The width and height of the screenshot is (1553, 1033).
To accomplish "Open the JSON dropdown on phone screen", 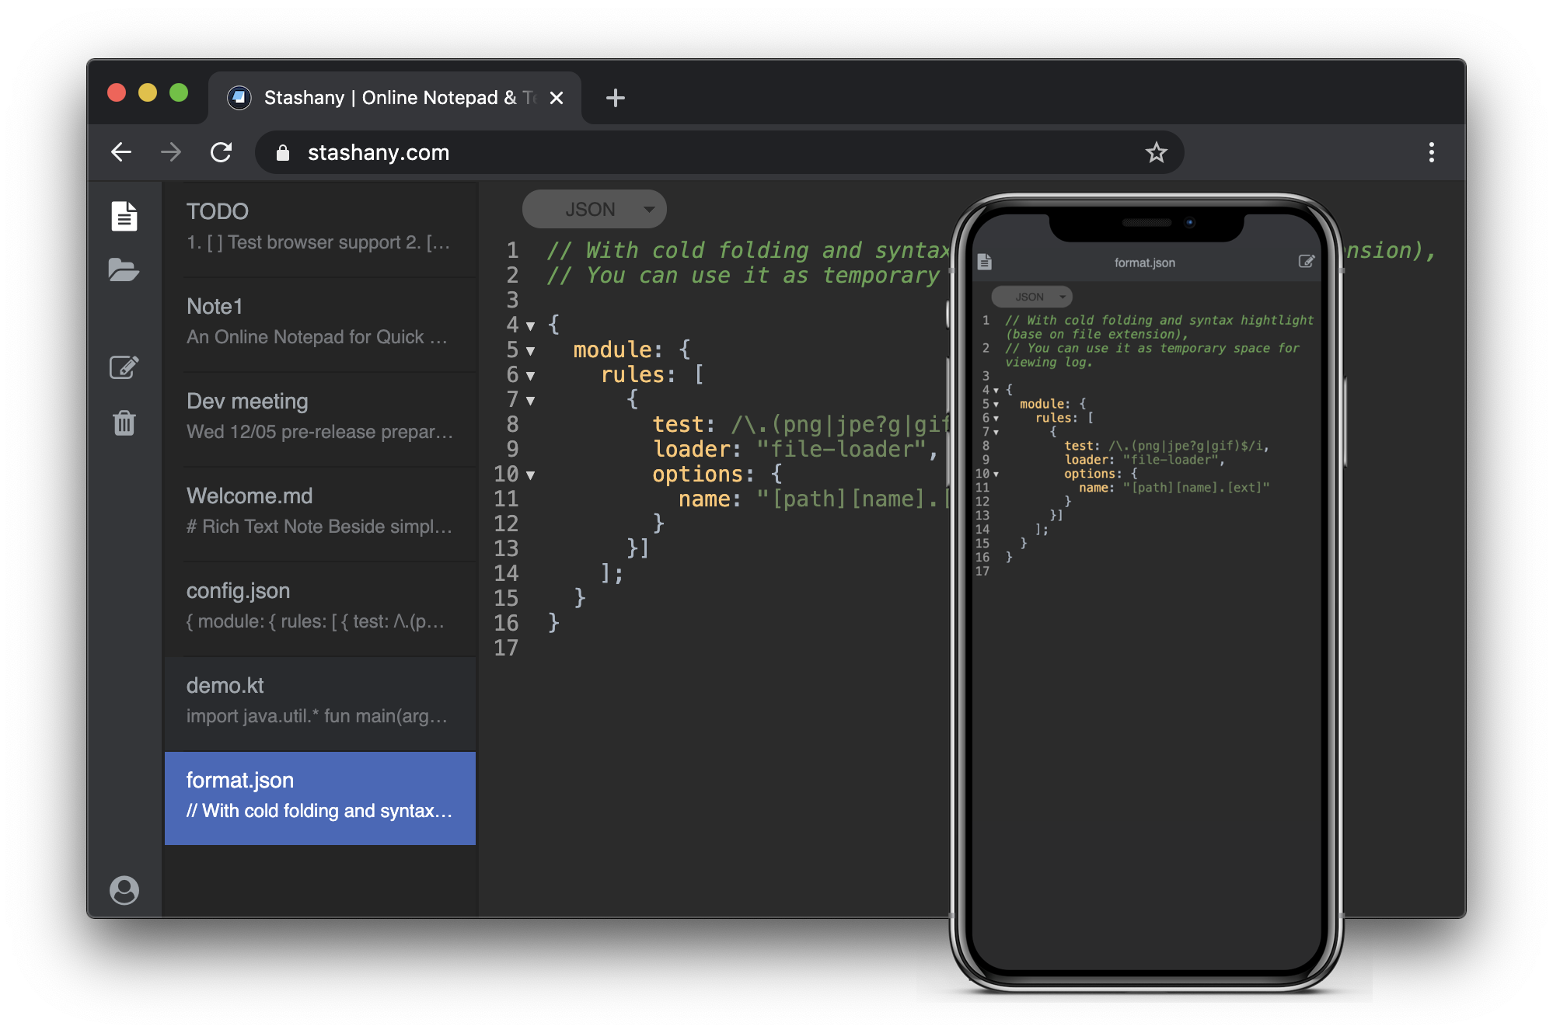I will click(x=1031, y=297).
